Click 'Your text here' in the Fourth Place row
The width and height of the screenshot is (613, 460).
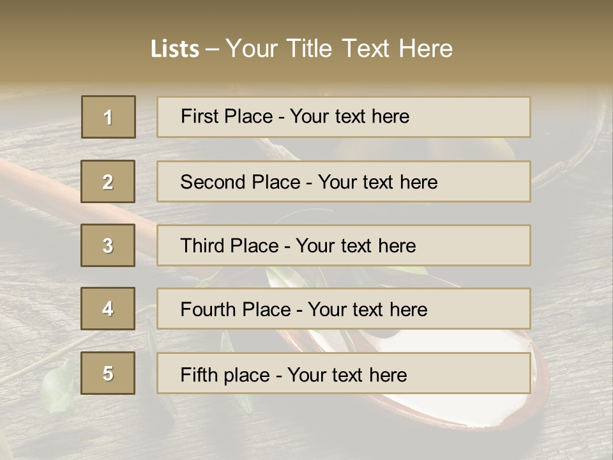coord(367,309)
